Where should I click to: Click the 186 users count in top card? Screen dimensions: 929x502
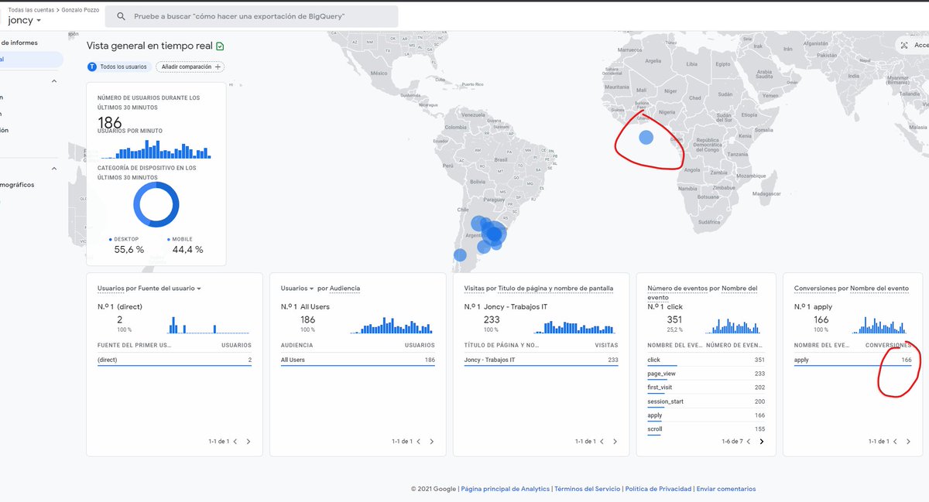pyautogui.click(x=110, y=123)
